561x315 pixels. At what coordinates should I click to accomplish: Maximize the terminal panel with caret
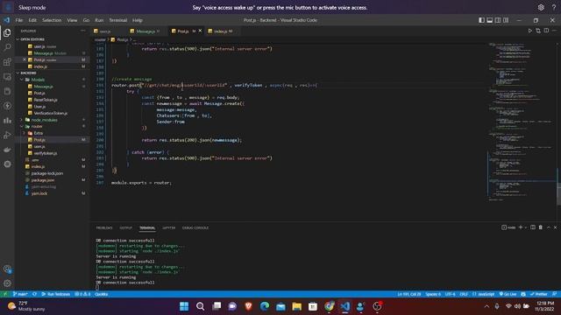point(549,227)
